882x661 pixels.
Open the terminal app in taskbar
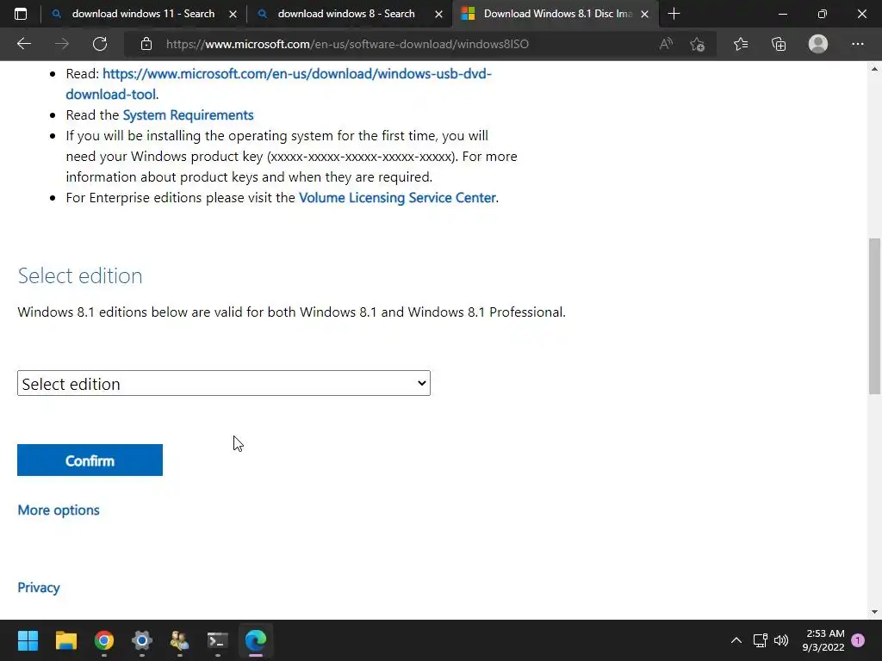218,640
